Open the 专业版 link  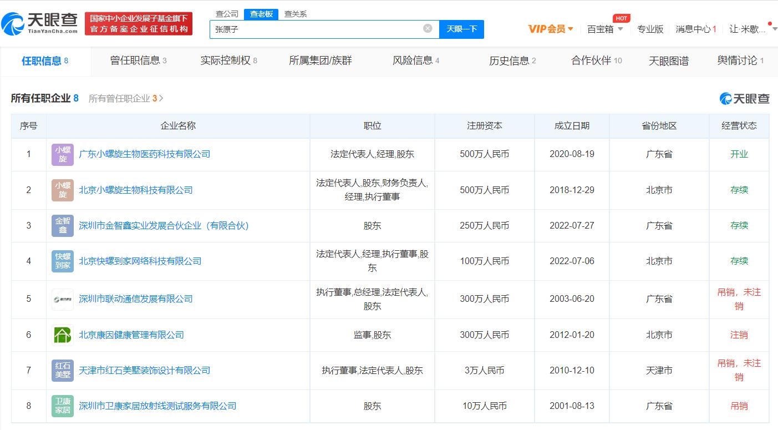(x=650, y=29)
